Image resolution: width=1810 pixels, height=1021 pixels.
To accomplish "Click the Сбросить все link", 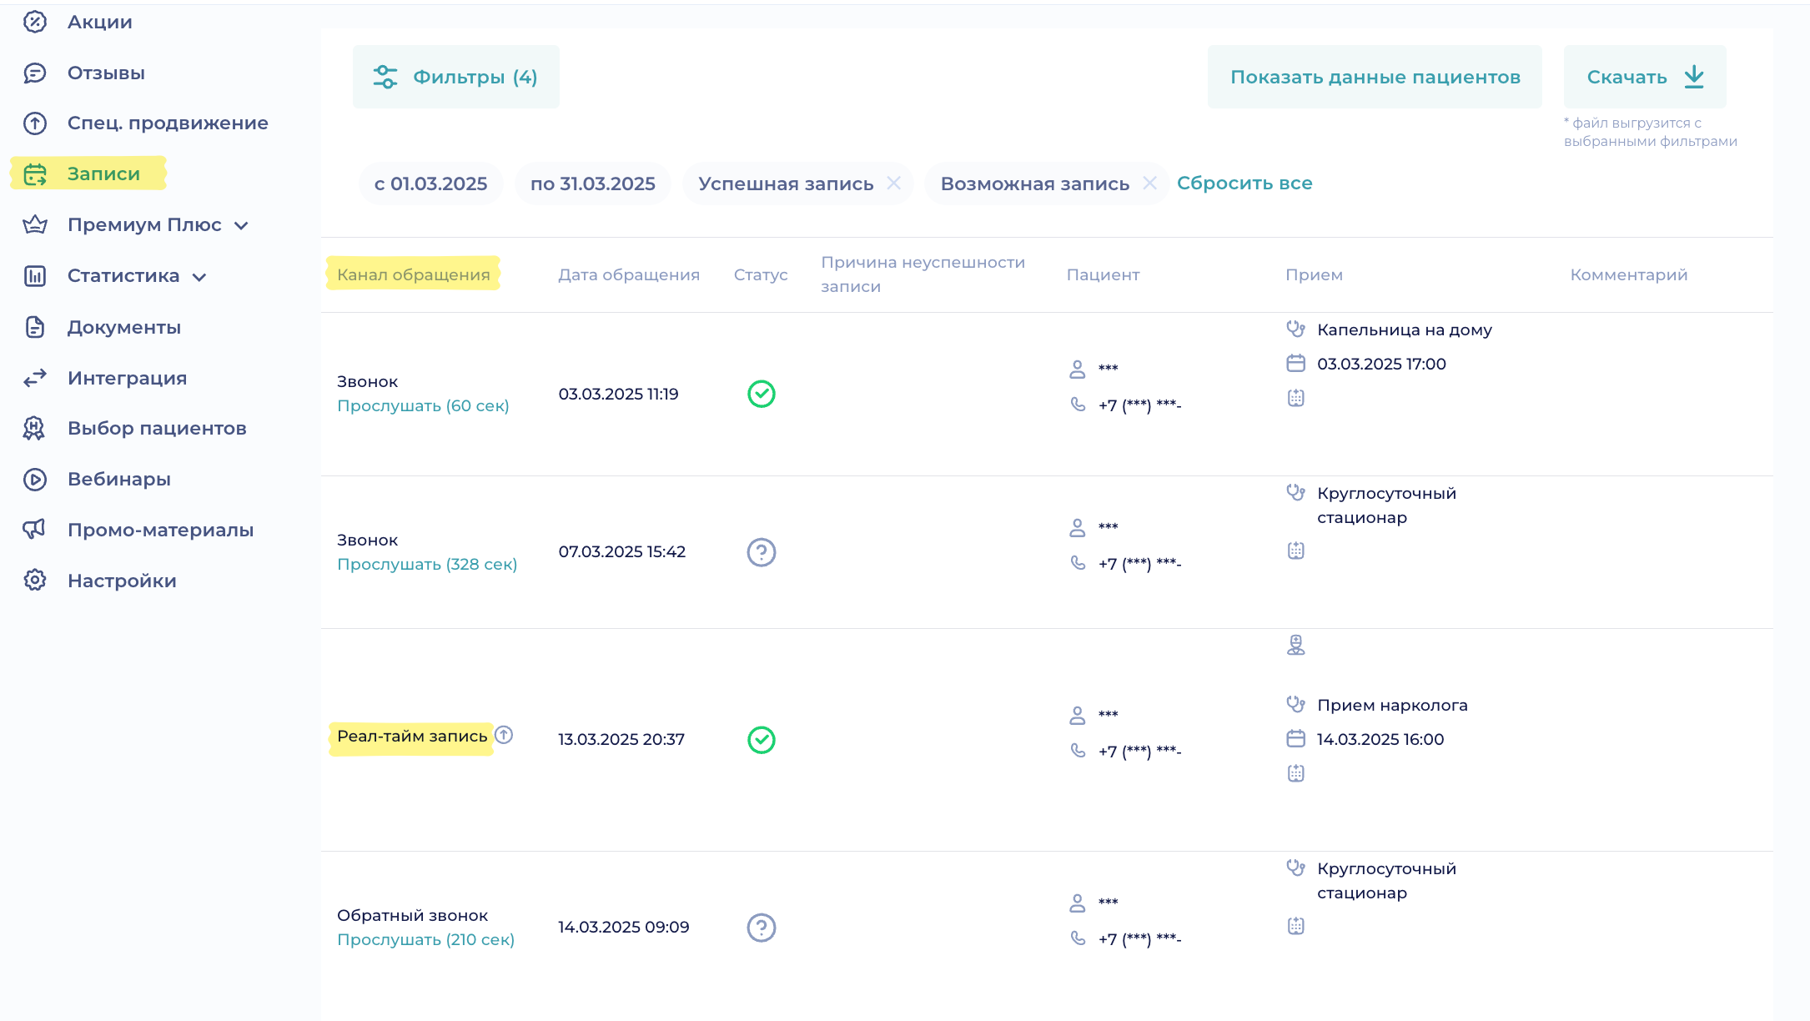I will tap(1244, 183).
